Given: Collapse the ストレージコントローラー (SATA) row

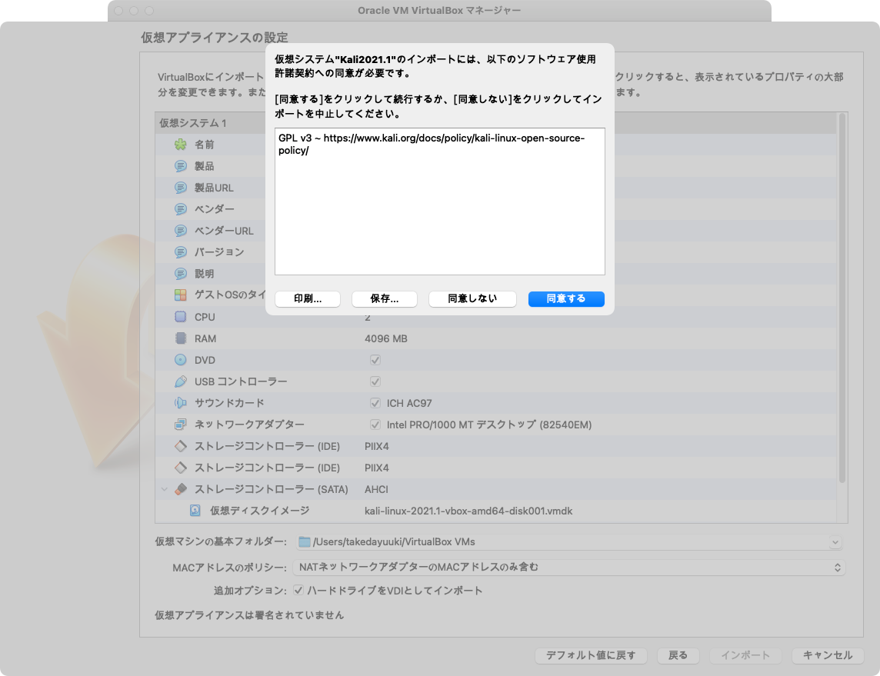Looking at the screenshot, I should (165, 489).
